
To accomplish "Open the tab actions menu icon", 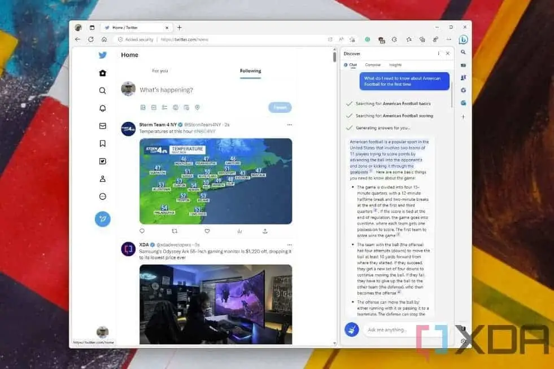I will tap(92, 28).
